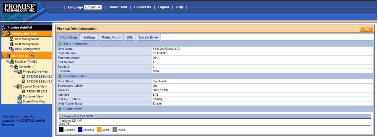Click the unselected ST33000SSSUN3 drive icon

(24, 81)
